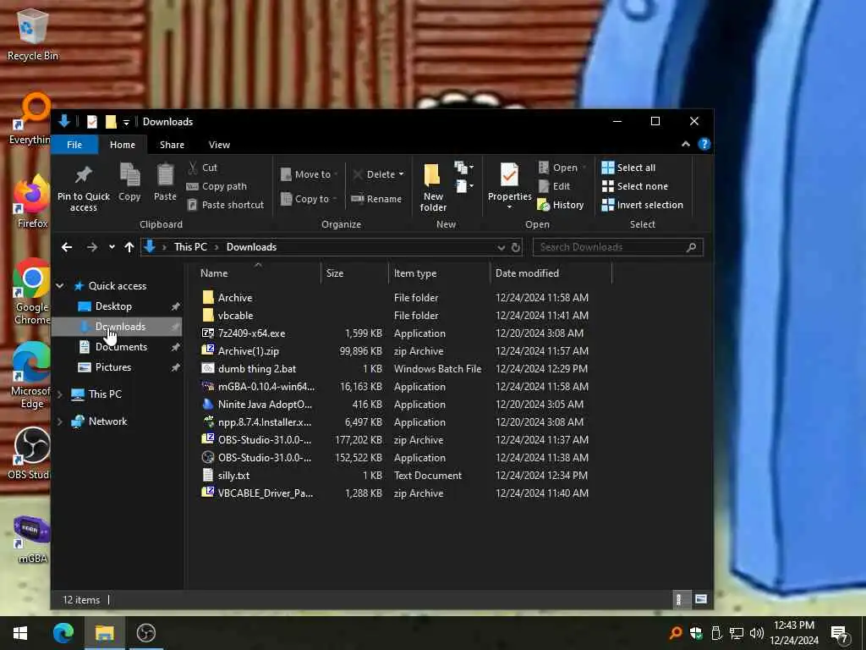This screenshot has width=866, height=650.
Task: Open the Copy to dropdown
Action: pos(310,199)
